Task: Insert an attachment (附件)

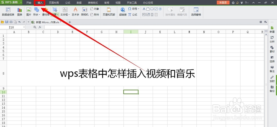Action: point(95,15)
